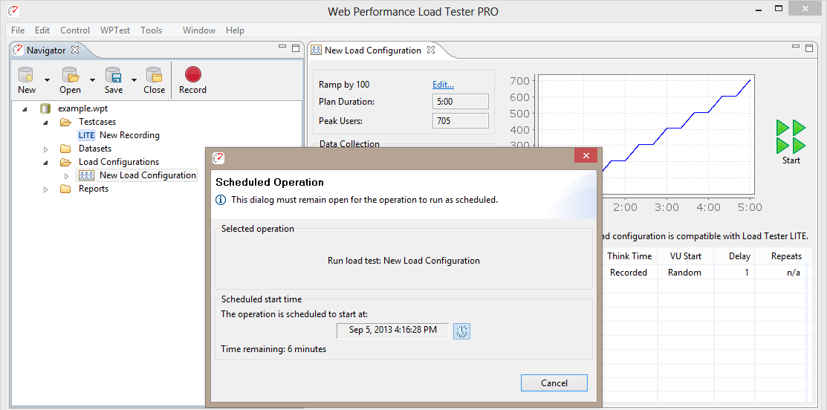Viewport: 827px width, 410px height.
Task: Open the dropdown arrow beside New
Action: [x=47, y=80]
